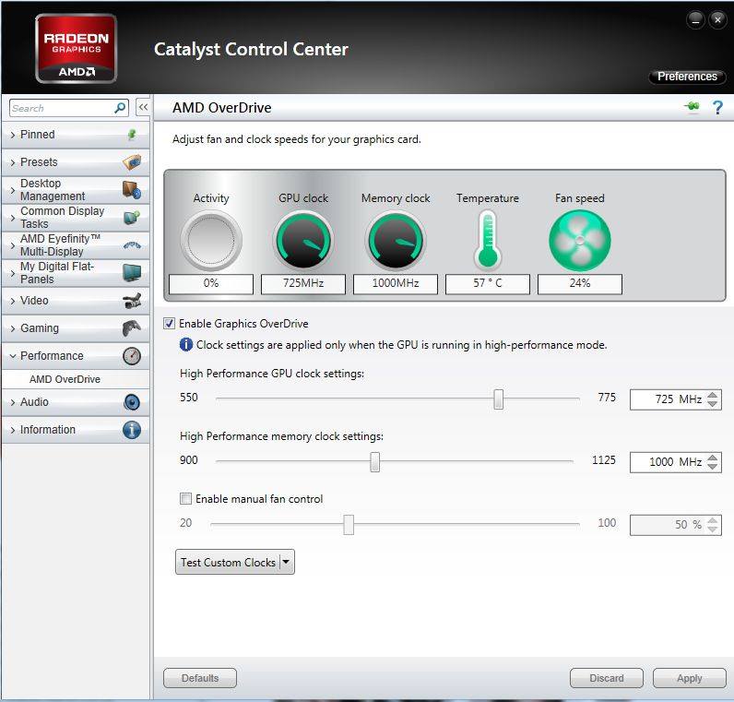Click the Video camera icon
Image resolution: width=734 pixels, height=702 pixels.
pos(132,301)
